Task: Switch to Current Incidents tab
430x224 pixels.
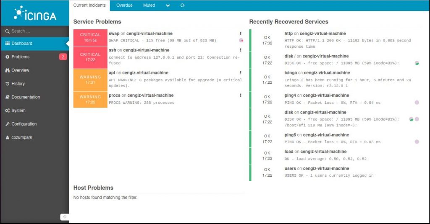Action: (89, 5)
